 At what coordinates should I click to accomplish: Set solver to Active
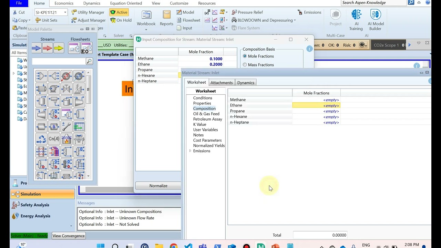[119, 12]
